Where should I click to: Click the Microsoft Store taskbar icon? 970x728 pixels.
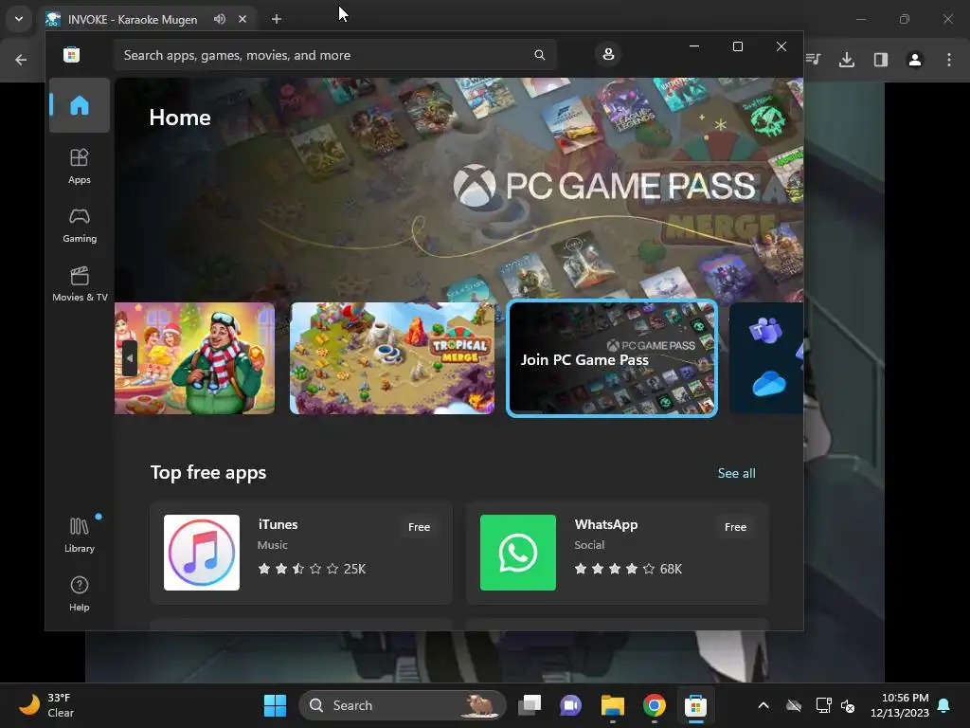[695, 705]
